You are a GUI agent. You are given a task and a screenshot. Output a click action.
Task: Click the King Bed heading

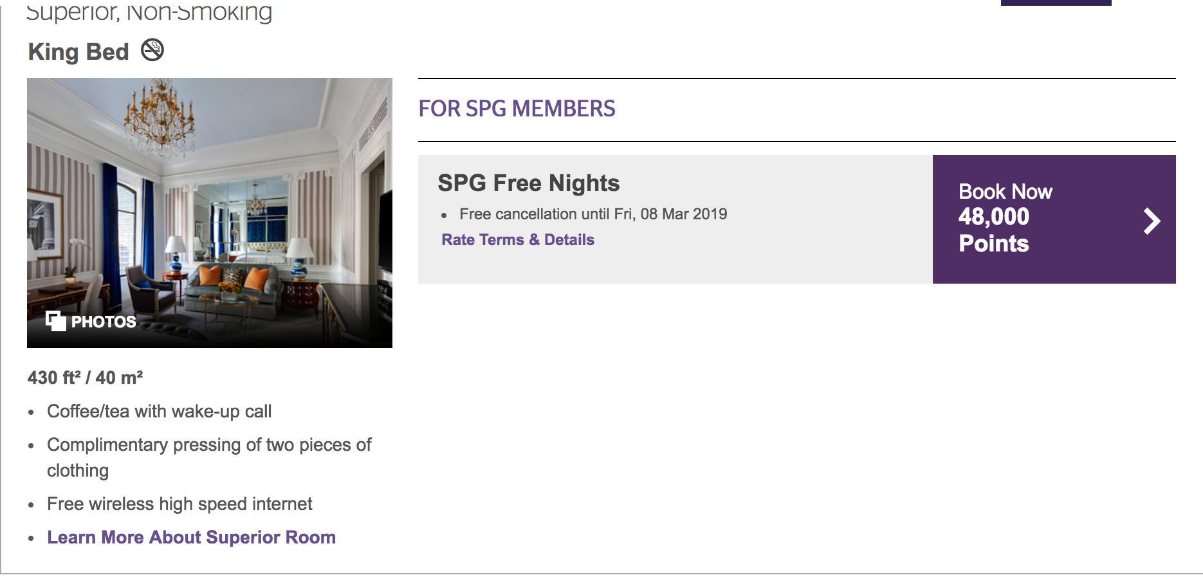[78, 52]
